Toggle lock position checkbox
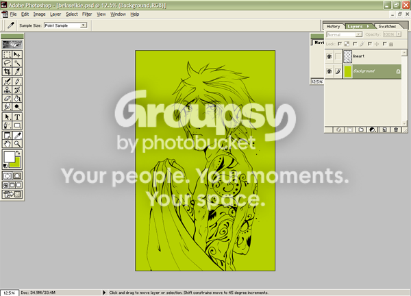Image resolution: width=411 pixels, height=296 pixels. 370,44
